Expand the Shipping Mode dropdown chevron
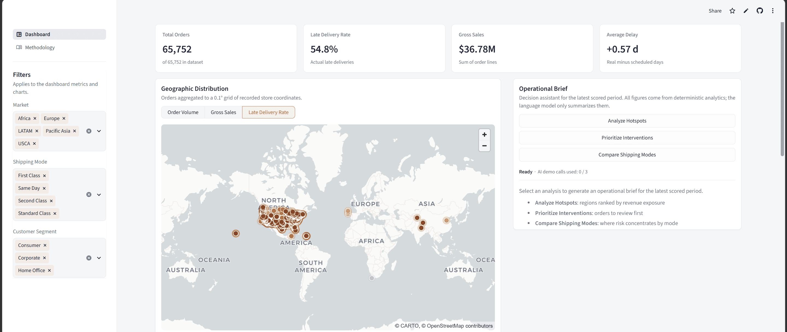Image resolution: width=787 pixels, height=332 pixels. tap(99, 194)
